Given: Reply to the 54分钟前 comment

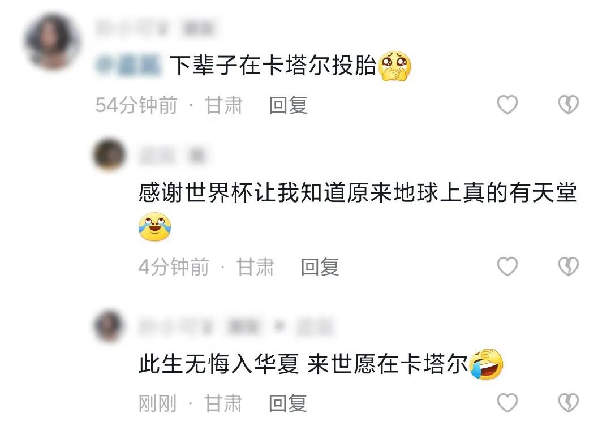Looking at the screenshot, I should (x=289, y=105).
